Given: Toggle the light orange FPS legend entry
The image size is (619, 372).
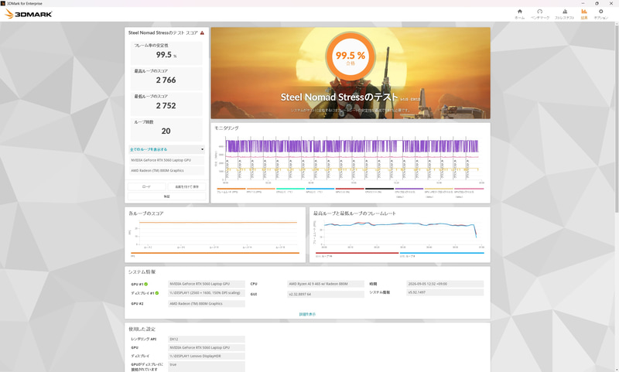Looking at the screenshot, I should pyautogui.click(x=261, y=190).
